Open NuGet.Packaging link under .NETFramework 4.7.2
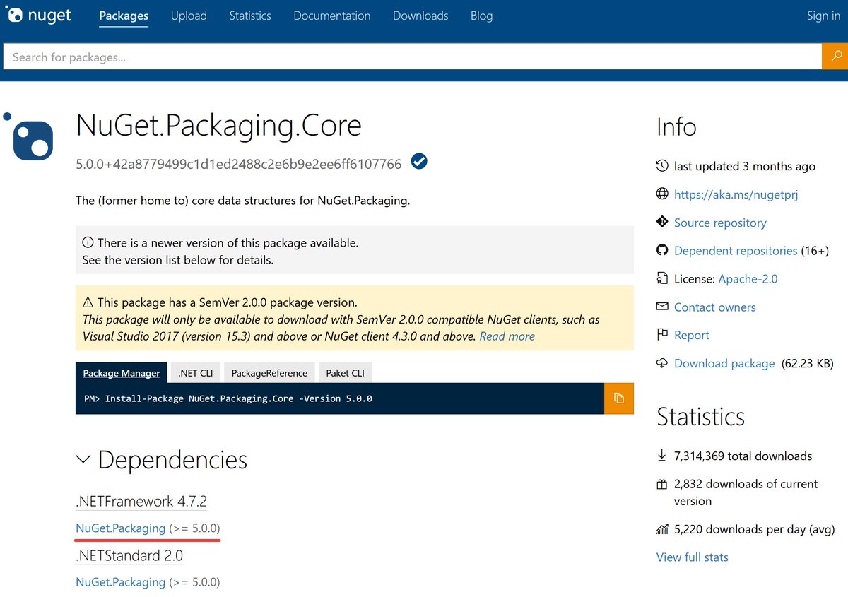 click(120, 528)
